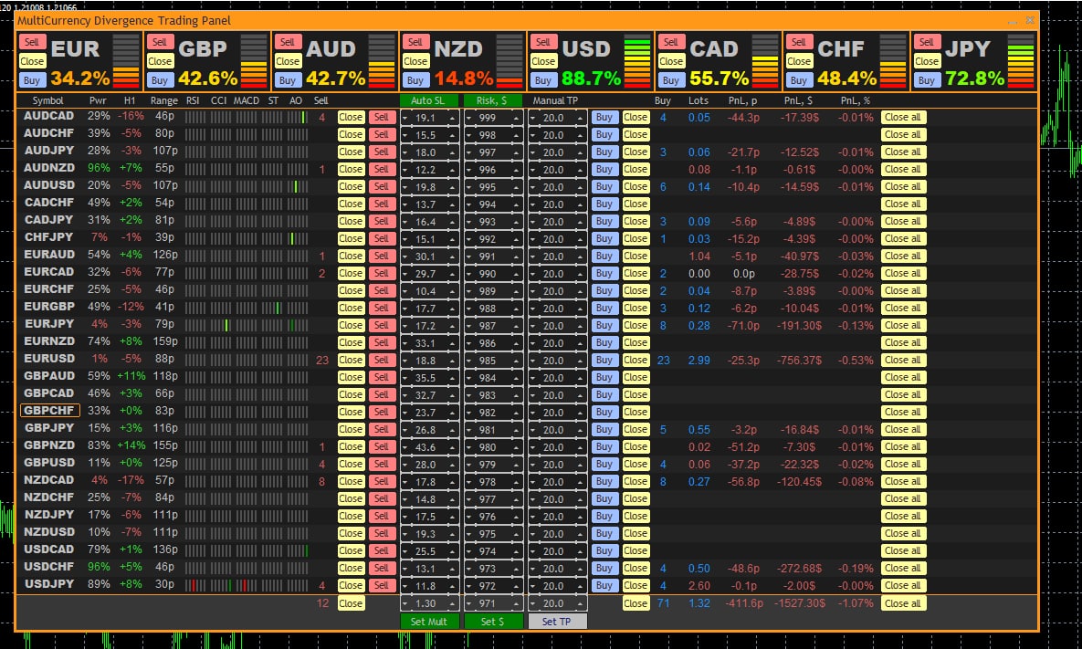The width and height of the screenshot is (1082, 649).
Task: Decrease the AUDCHF Auto SL value 15.5
Action: click(405, 135)
